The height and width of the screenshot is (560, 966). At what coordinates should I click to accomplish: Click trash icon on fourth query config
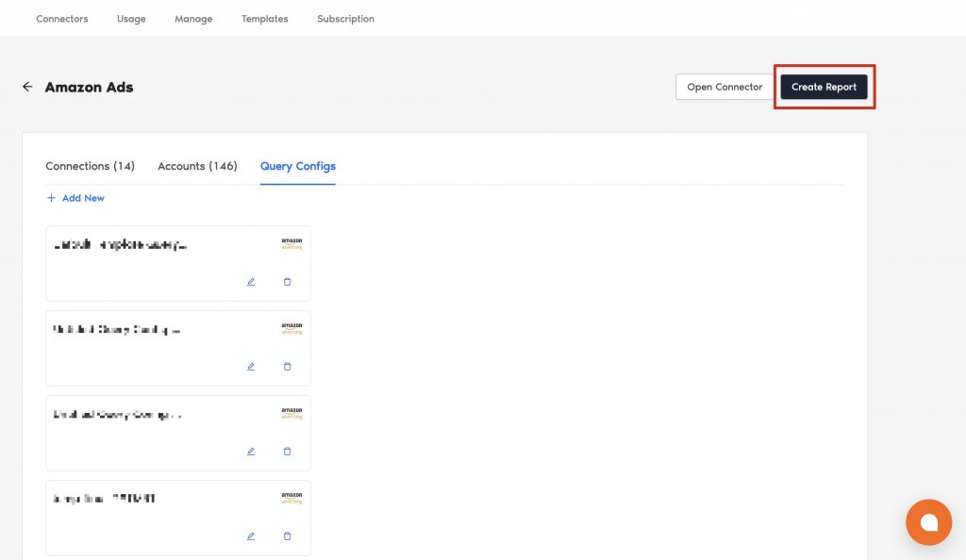tap(288, 536)
